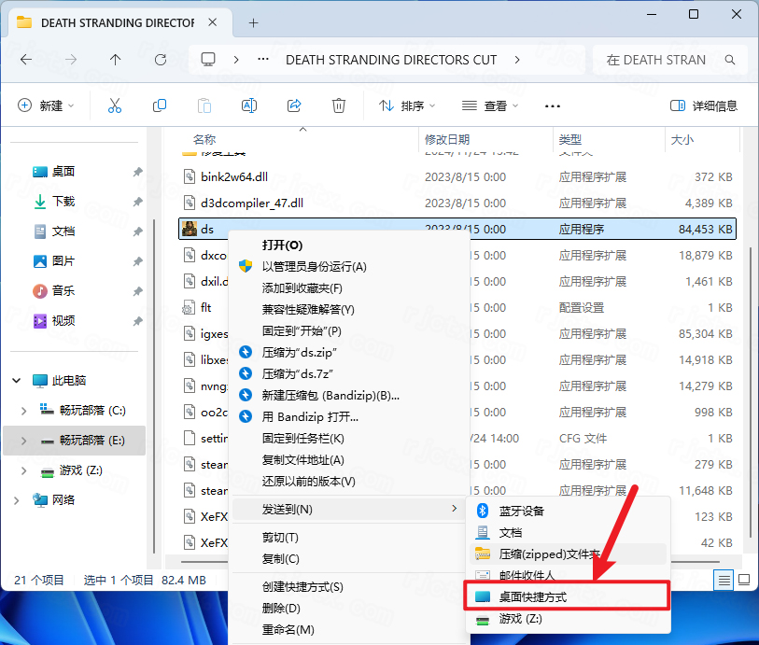Screen dimensions: 759x645
Task: Click DEATH STRANDING DIRECTORS CUT in address bar
Action: point(391,60)
